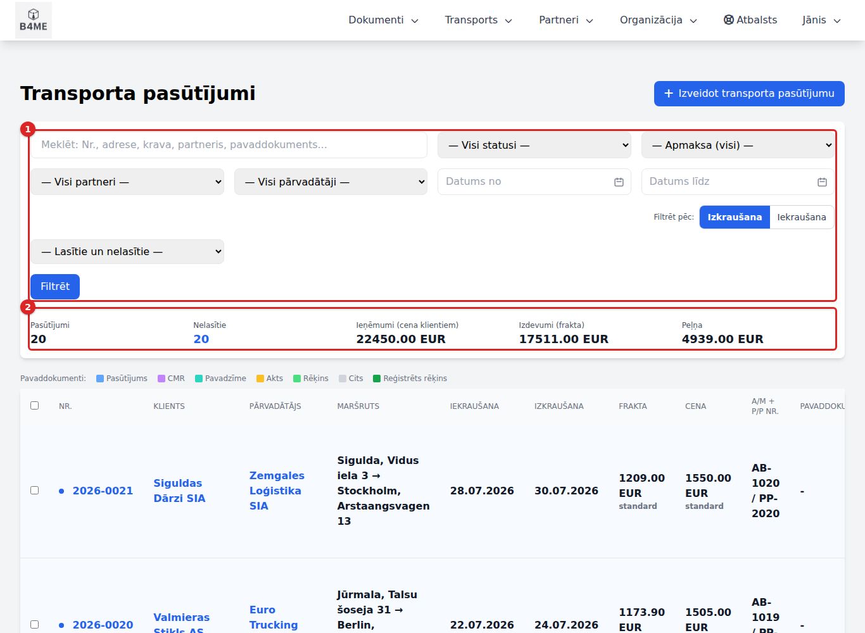The image size is (865, 633).
Task: Expand the Jānis user menu
Action: 821,20
